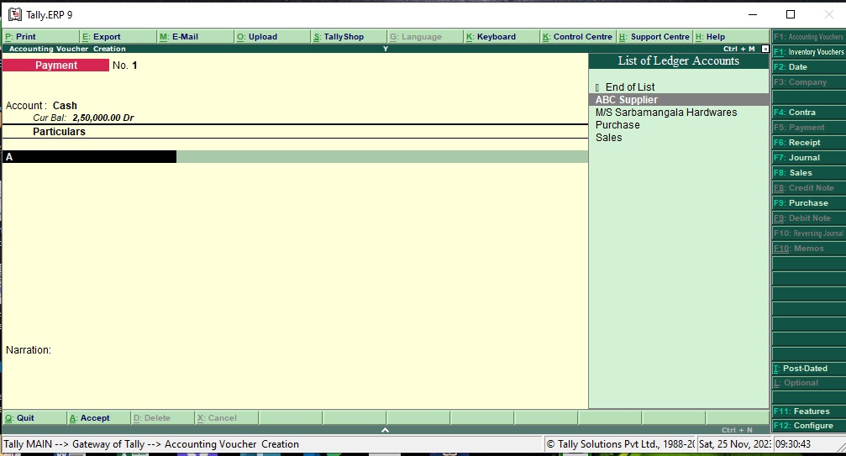Click Credit Note side button
The width and height of the screenshot is (846, 456).
point(808,187)
